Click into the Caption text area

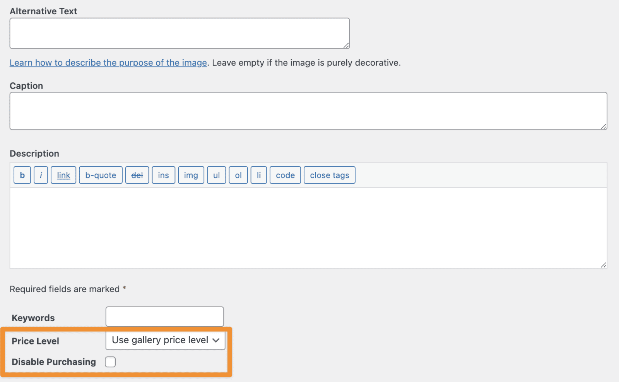pos(308,111)
